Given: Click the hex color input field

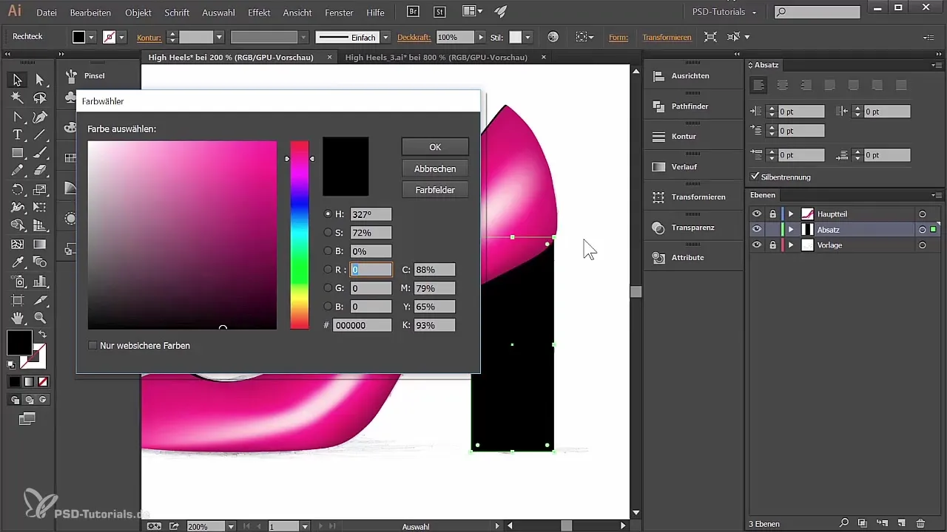Looking at the screenshot, I should (x=362, y=325).
